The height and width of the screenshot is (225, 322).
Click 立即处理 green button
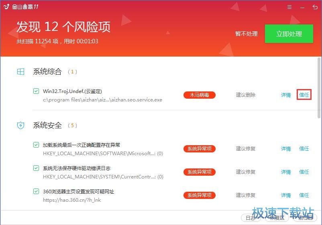tap(289, 34)
